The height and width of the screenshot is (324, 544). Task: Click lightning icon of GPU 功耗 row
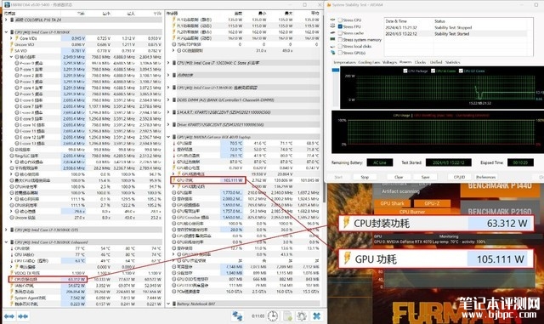pyautogui.click(x=173, y=180)
